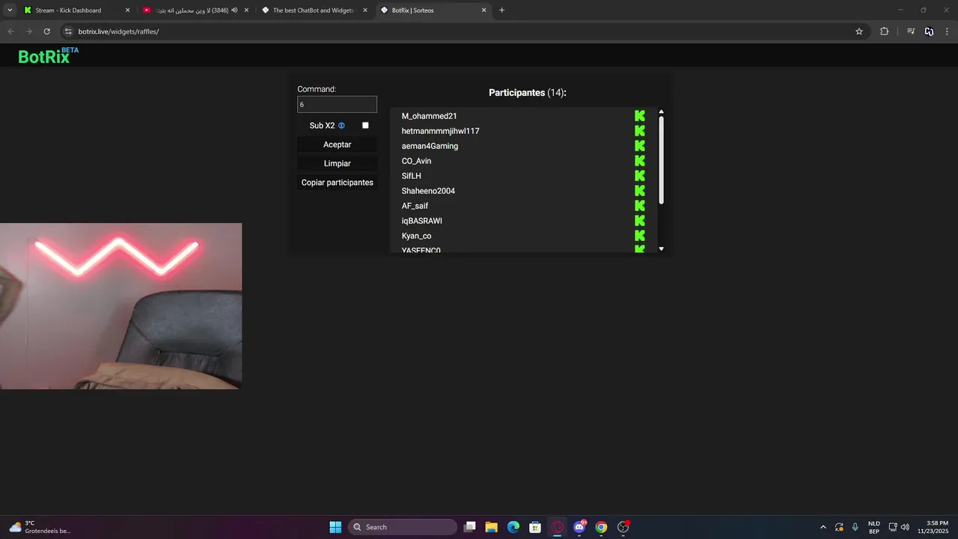Open File Explorer from the taskbar
Image resolution: width=958 pixels, height=539 pixels.
pos(491,527)
